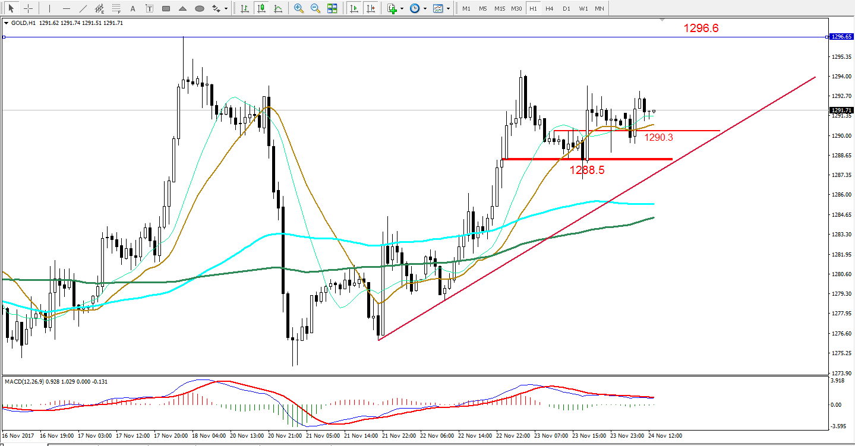Click the 1296.6 red price label
This screenshot has height=446, width=855.
click(x=701, y=28)
